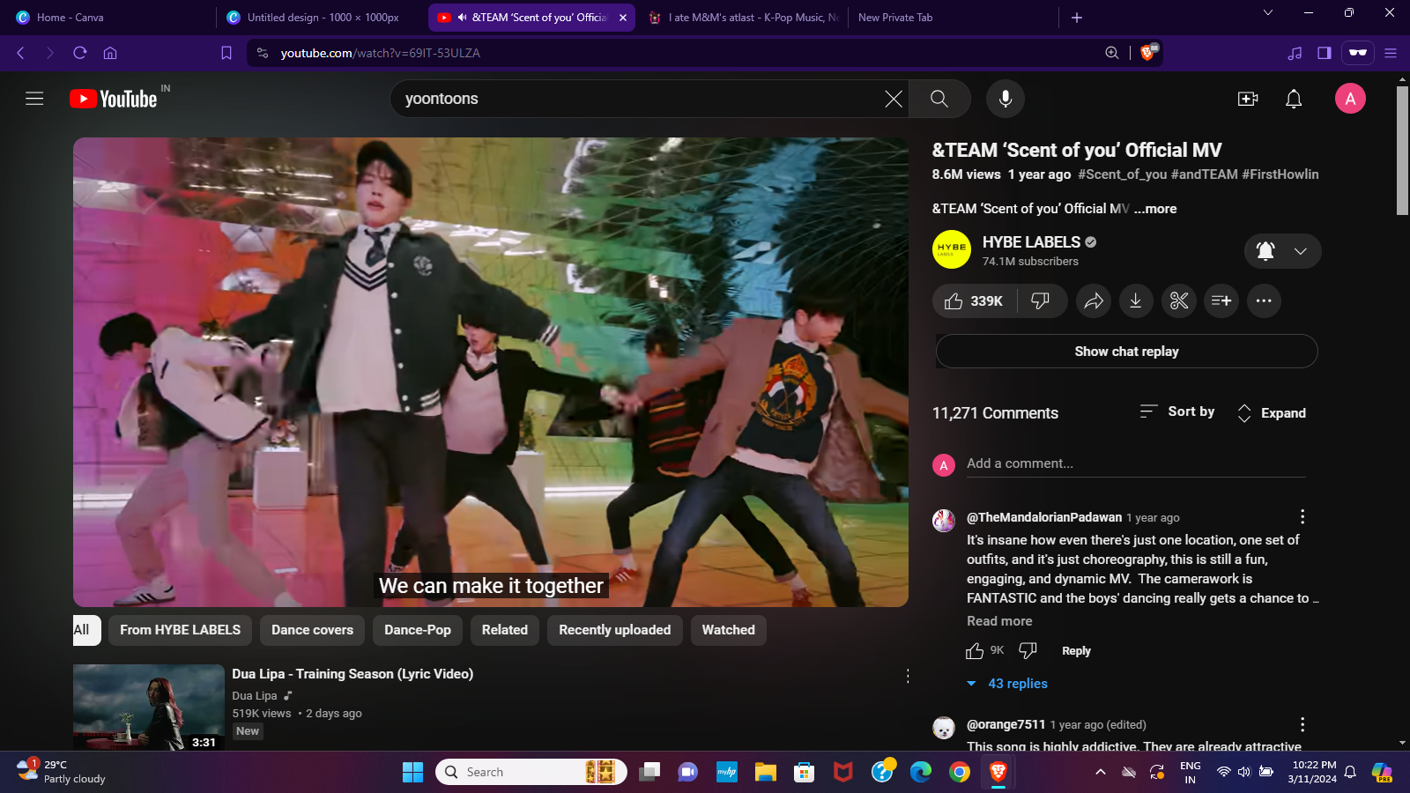Image resolution: width=1410 pixels, height=793 pixels.
Task: Focus the Add a comment field
Action: coord(1135,463)
